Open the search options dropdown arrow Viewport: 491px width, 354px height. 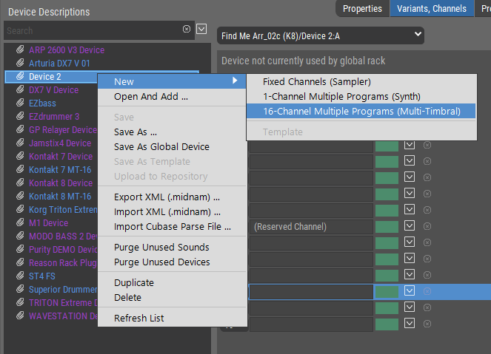(x=201, y=30)
